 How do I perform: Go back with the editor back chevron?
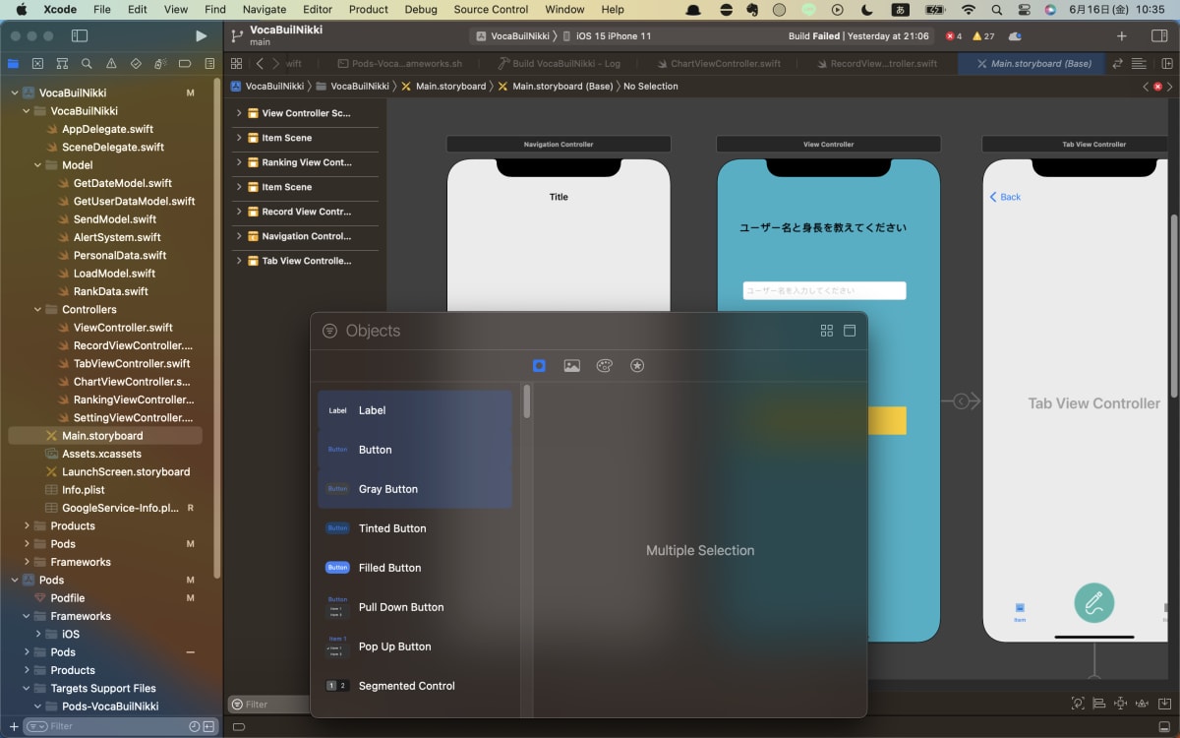point(260,63)
